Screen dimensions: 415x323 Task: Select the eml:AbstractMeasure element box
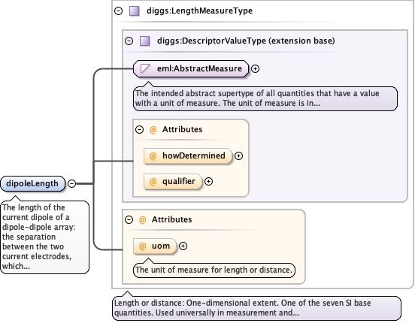[191, 69]
